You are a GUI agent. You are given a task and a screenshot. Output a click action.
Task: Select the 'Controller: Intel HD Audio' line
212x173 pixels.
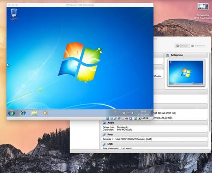(118, 130)
